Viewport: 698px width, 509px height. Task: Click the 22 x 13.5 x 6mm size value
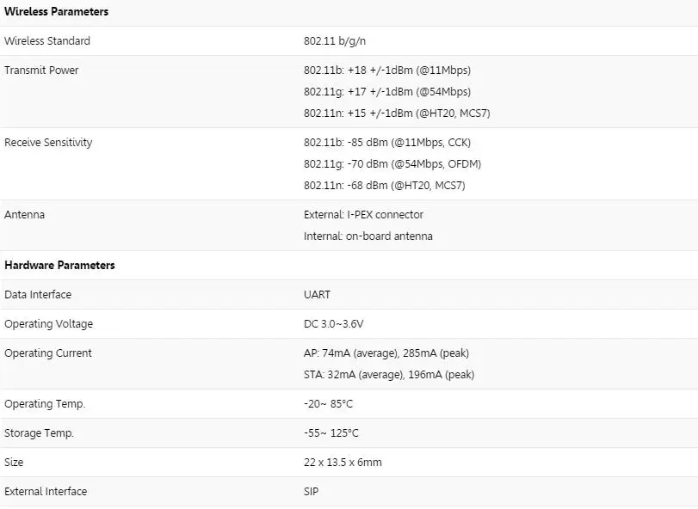(343, 463)
